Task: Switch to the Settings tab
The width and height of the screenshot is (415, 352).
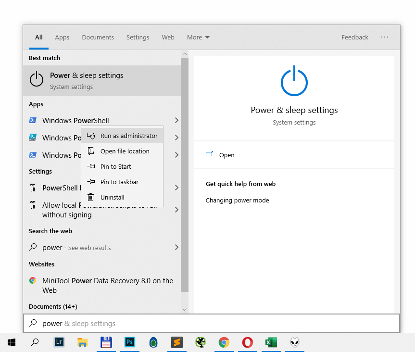Action: pyautogui.click(x=138, y=38)
